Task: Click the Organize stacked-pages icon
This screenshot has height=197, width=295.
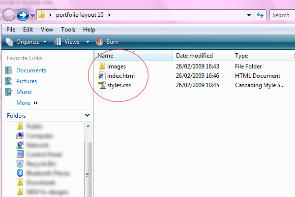Action: point(9,42)
